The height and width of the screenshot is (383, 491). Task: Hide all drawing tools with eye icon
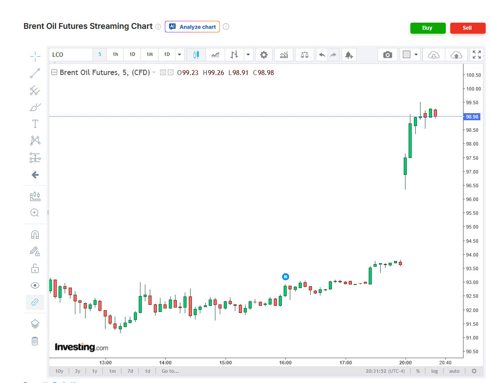point(35,285)
